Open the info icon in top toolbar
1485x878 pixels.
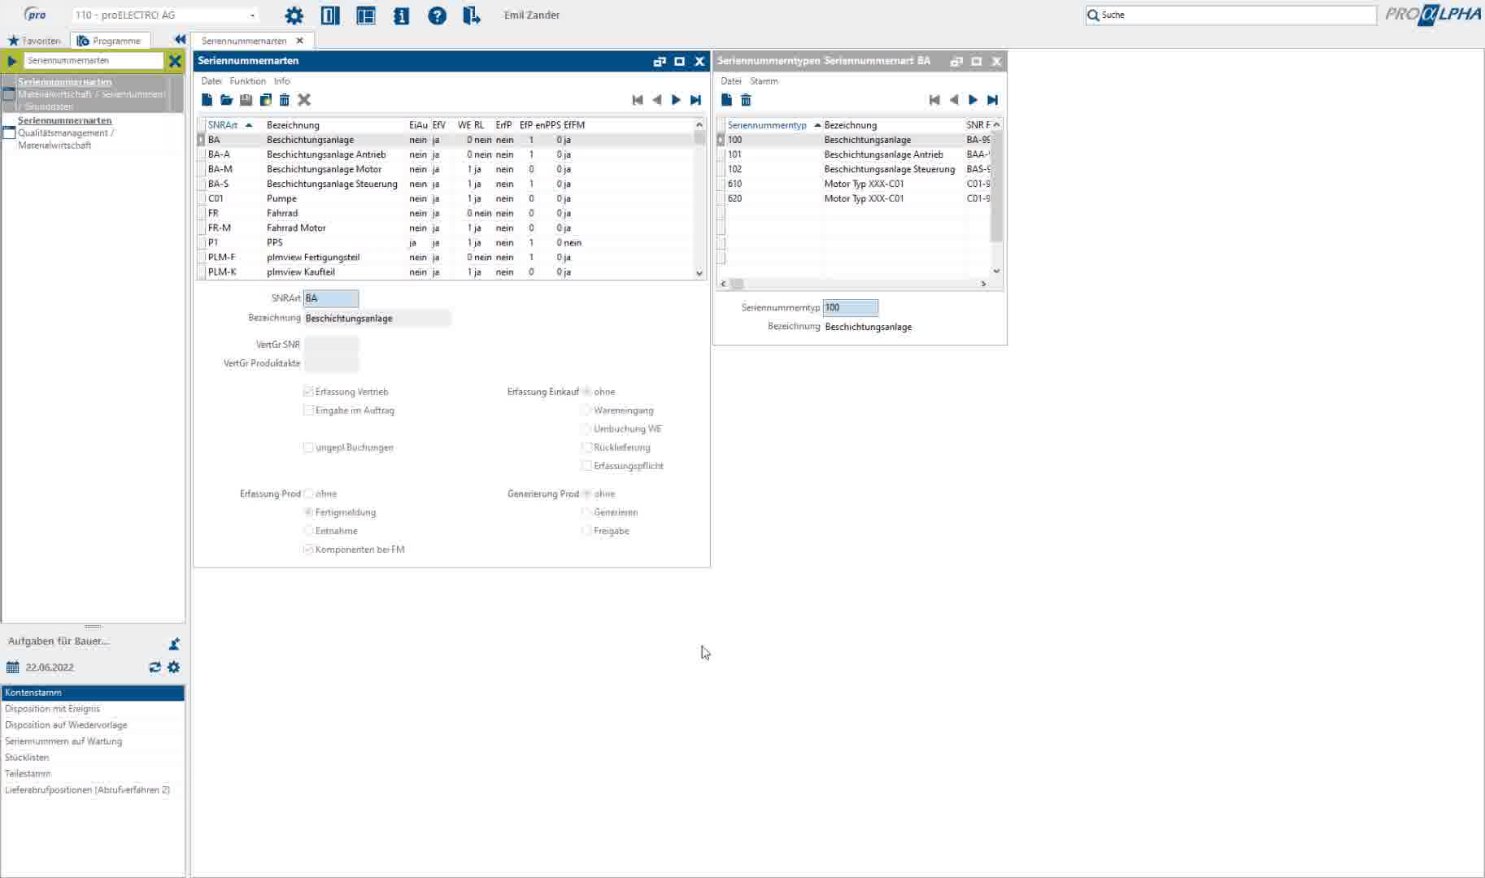[x=401, y=15]
